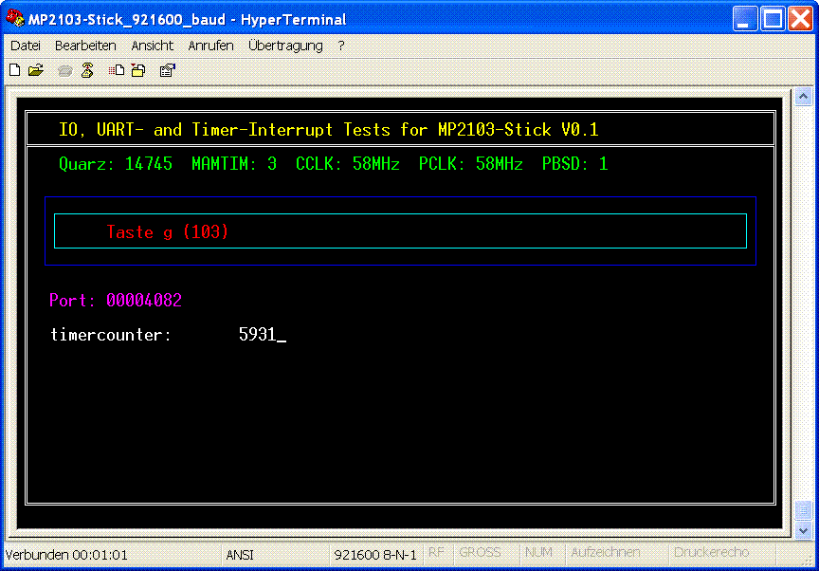819x571 pixels.
Task: Click the 'Taste g (103)' terminal text
Action: click(x=168, y=231)
